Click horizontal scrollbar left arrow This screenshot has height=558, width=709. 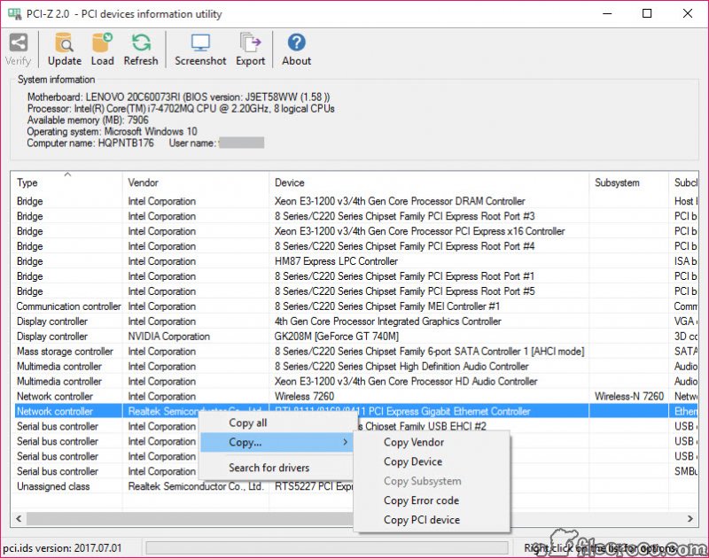[x=19, y=519]
